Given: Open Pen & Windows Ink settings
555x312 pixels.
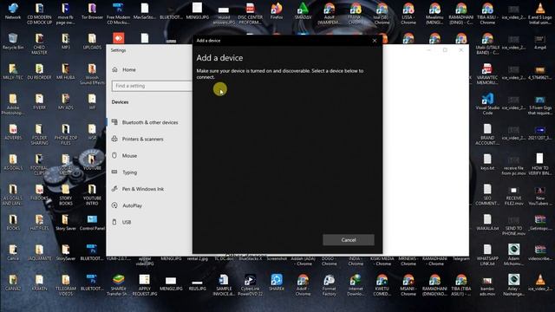Looking at the screenshot, I should 142,189.
